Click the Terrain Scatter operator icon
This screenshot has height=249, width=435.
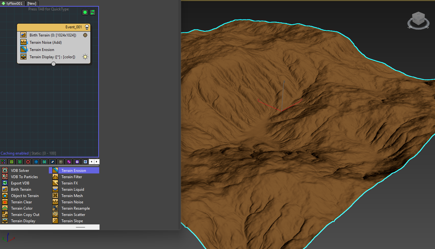[56, 214]
